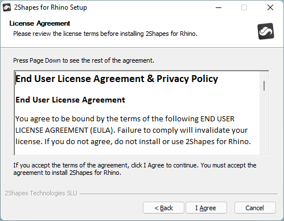Click the I Agree button
The image size is (284, 221).
(x=206, y=208)
